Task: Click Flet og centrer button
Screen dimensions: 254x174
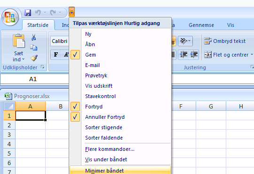Action: coord(226,55)
